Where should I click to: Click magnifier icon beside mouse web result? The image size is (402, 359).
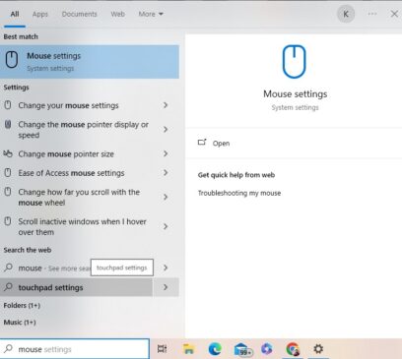(8, 268)
